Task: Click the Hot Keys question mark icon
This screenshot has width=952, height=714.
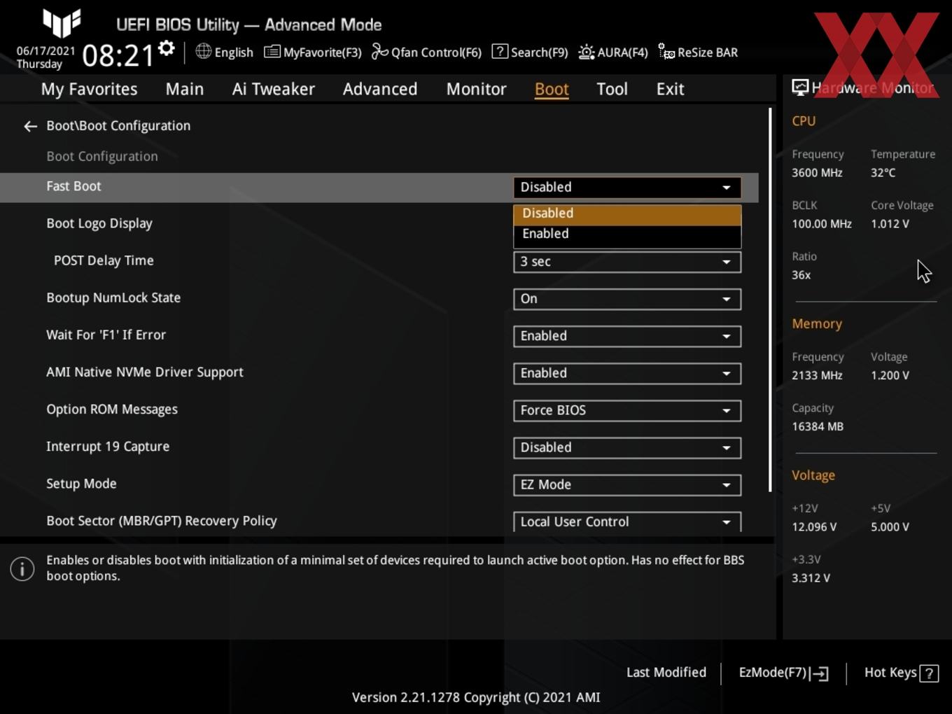Action: [929, 673]
